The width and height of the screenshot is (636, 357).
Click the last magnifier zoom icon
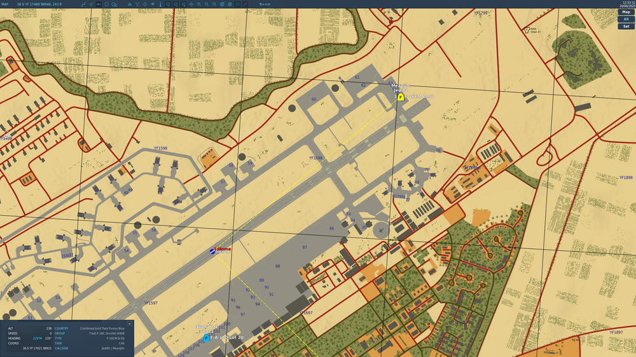(214, 4)
